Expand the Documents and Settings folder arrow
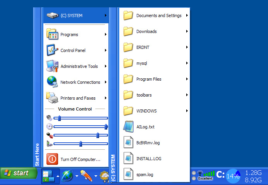268x185 pixels. point(187,16)
